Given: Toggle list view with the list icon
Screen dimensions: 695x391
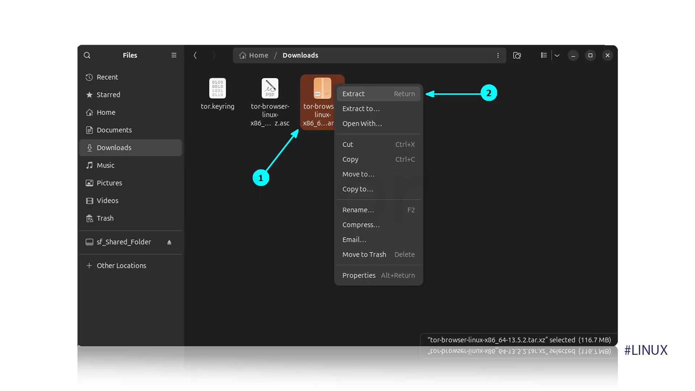Looking at the screenshot, I should [x=544, y=55].
